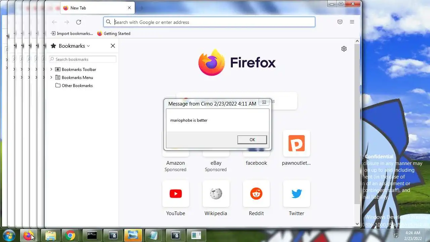Click OK in the Cirno message dialog
Image resolution: width=430 pixels, height=242 pixels.
pos(252,140)
